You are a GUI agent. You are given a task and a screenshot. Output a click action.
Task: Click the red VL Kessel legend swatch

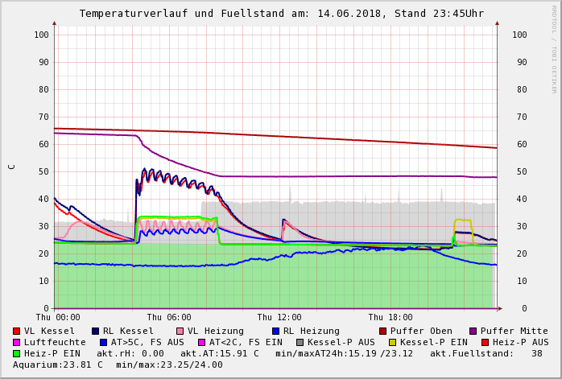tap(17, 331)
